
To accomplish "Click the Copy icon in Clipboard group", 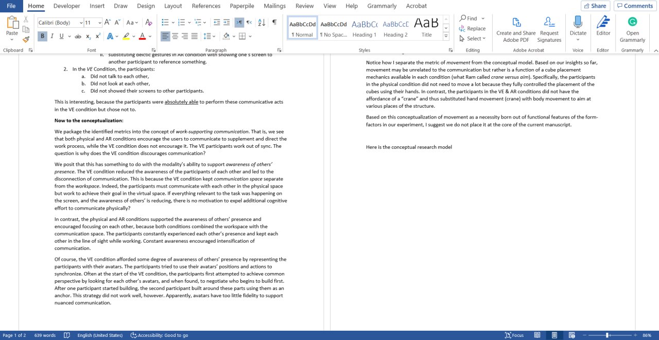I will pyautogui.click(x=26, y=29).
